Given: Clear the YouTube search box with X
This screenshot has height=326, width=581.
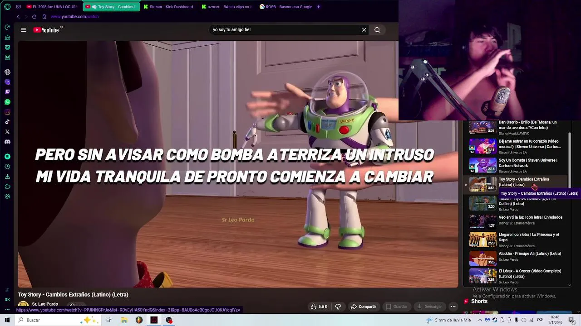Looking at the screenshot, I should pyautogui.click(x=364, y=30).
